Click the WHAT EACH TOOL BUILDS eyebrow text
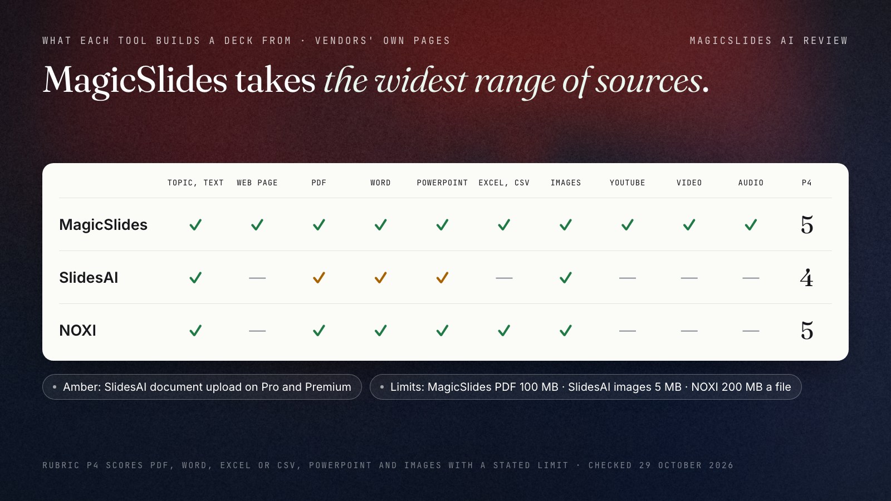This screenshot has width=891, height=501. point(246,41)
